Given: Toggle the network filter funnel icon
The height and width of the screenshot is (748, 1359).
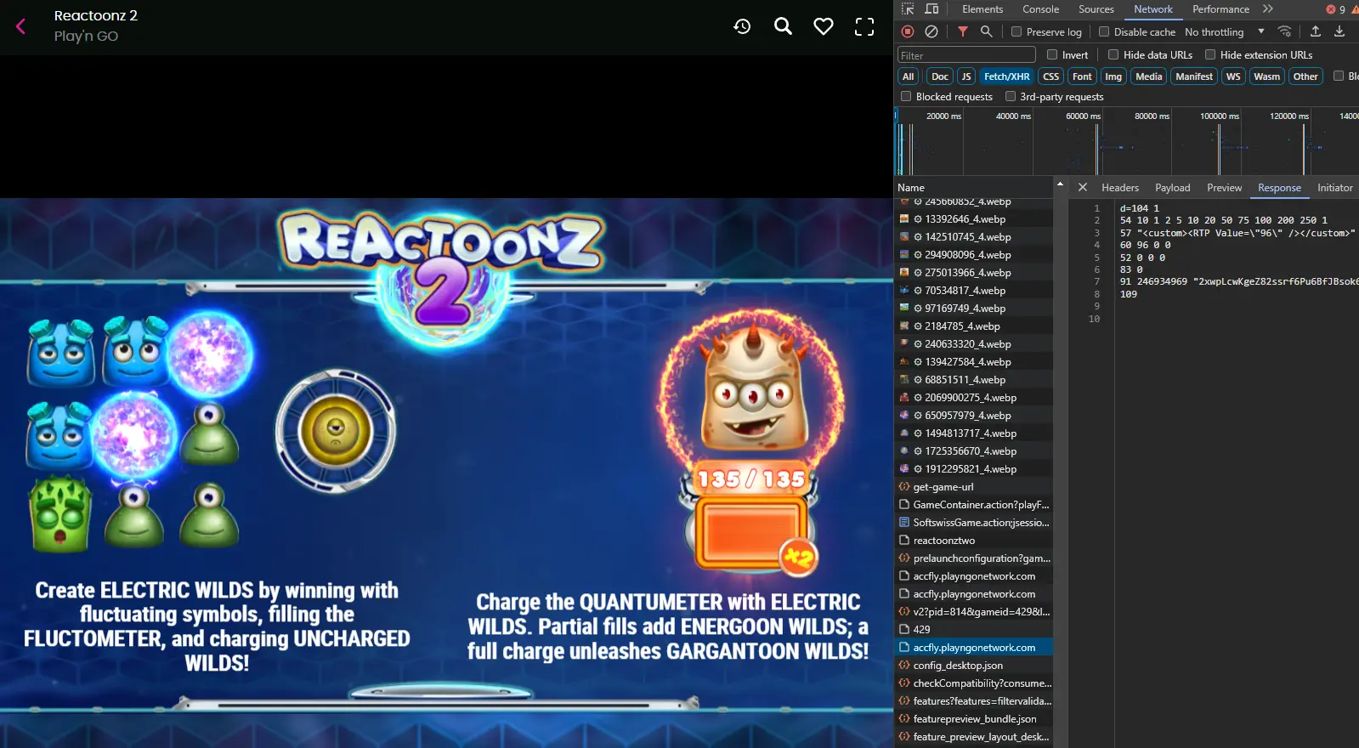Looking at the screenshot, I should [x=963, y=31].
